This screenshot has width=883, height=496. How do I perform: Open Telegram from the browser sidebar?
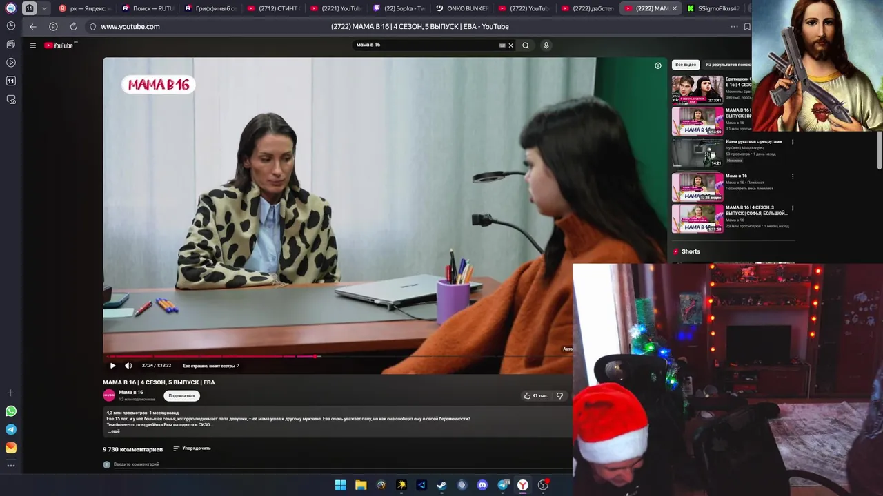coord(11,429)
